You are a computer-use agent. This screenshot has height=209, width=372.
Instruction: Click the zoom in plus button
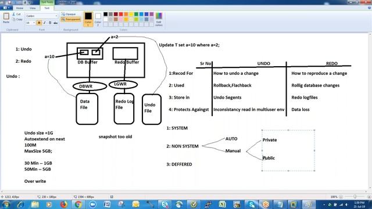[369, 197]
